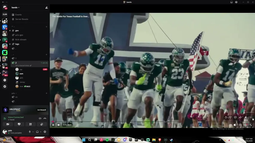The height and width of the screenshot is (143, 255).
Task: Open Events in the channel list
Action: 29,15
